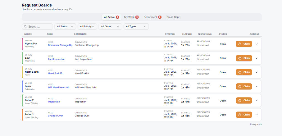This screenshot has width=282, height=136.
Task: Claim the Part Inspection request
Action: (x=244, y=58)
